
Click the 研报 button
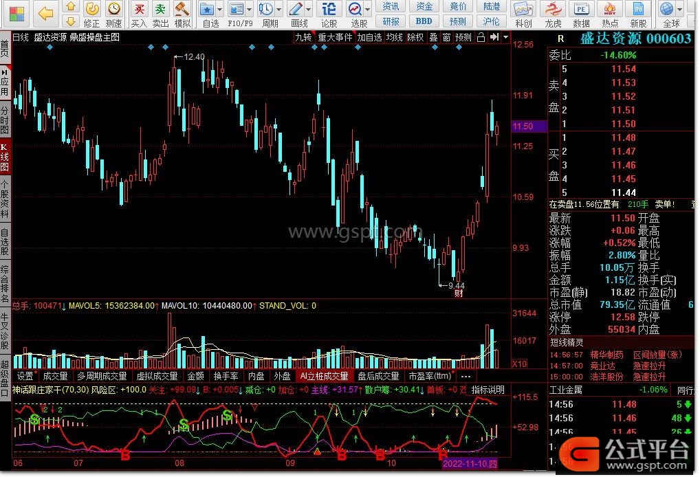tap(391, 21)
